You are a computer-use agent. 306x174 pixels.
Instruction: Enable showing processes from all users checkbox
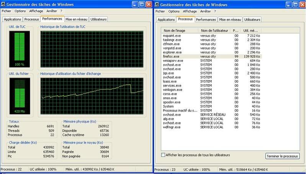coord(163,155)
